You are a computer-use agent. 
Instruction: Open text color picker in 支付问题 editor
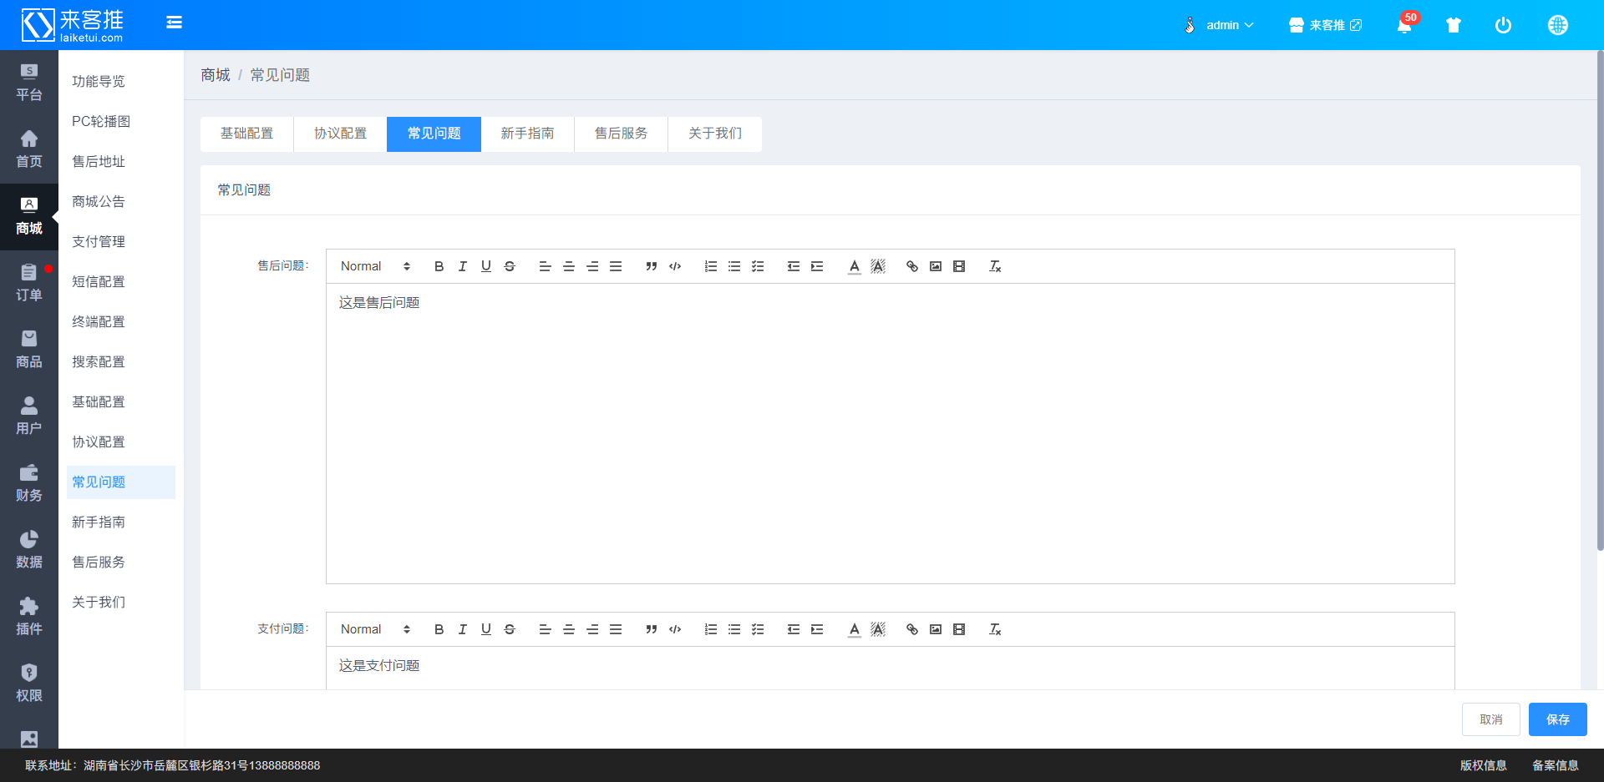tap(854, 629)
